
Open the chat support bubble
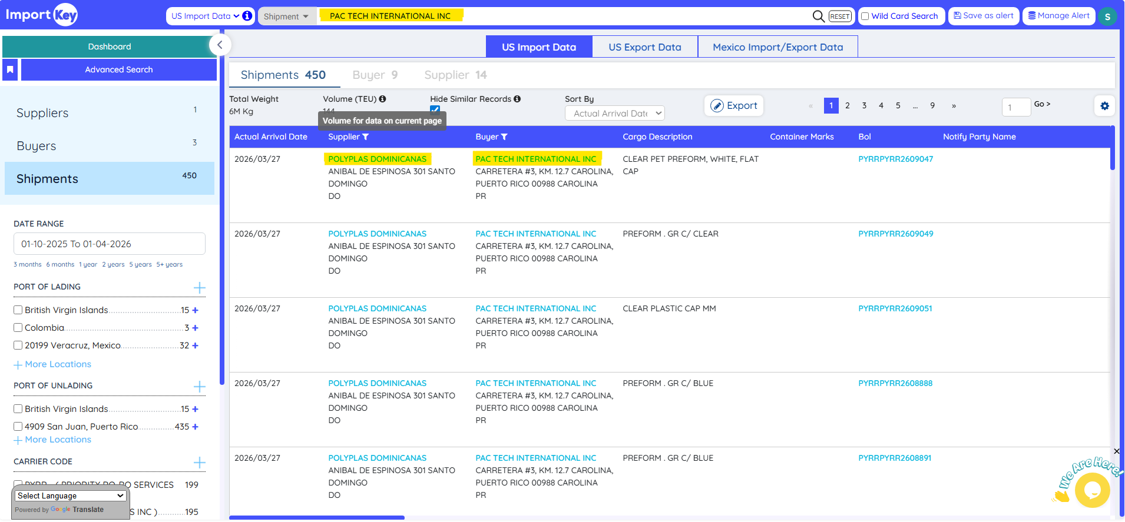coord(1091,490)
